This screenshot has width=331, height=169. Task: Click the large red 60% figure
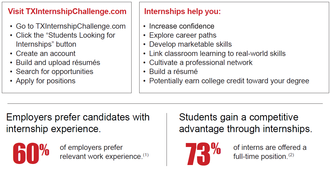(31, 153)
